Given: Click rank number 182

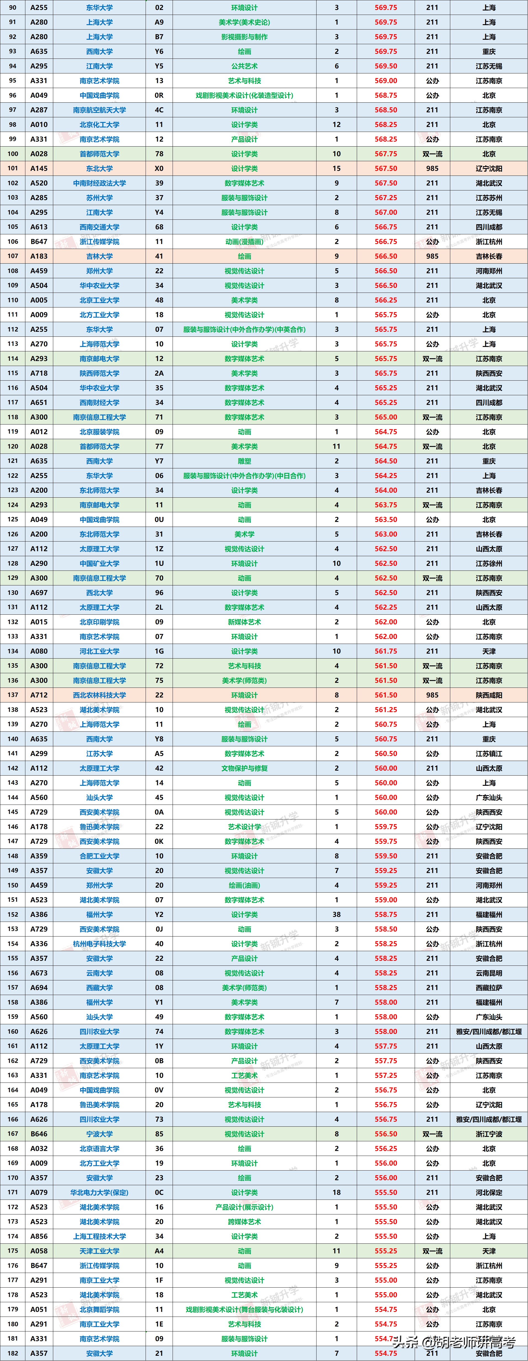Looking at the screenshot, I should pos(13,1353).
